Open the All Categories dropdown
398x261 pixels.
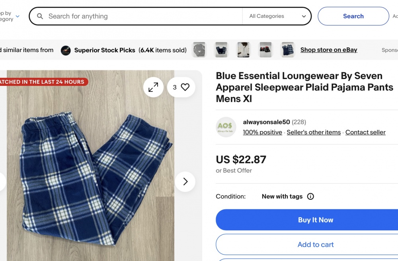point(278,16)
